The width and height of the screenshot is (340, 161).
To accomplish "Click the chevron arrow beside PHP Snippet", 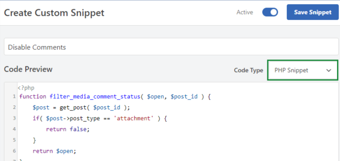I will click(329, 71).
